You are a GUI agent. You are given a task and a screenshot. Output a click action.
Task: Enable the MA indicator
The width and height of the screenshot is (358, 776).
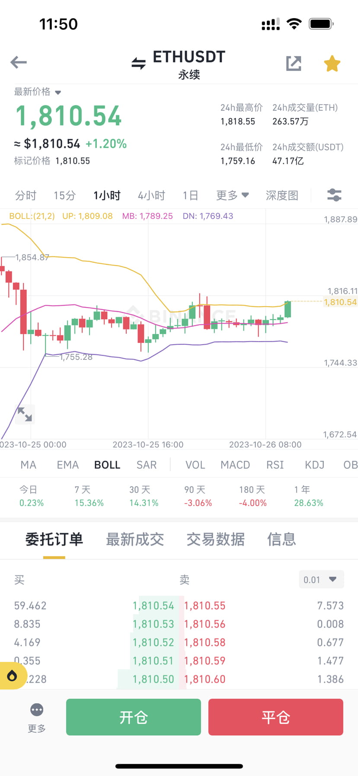pyautogui.click(x=28, y=465)
